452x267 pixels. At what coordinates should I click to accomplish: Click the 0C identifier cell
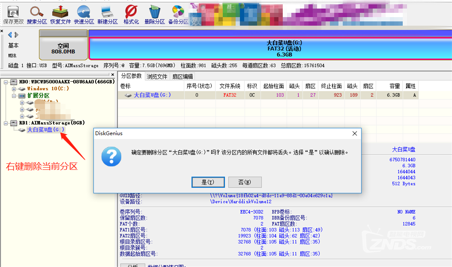(252, 95)
